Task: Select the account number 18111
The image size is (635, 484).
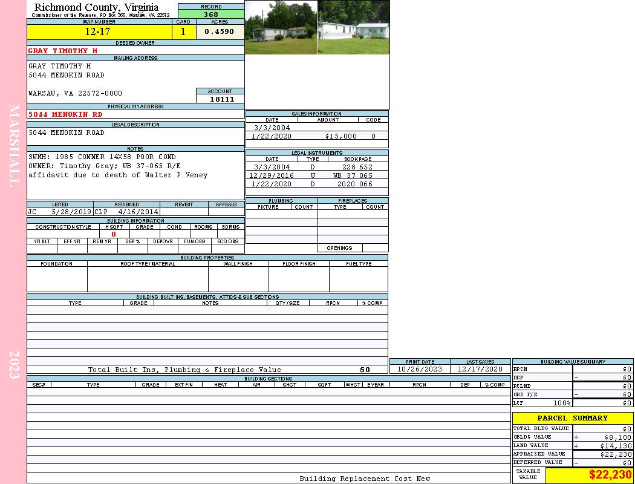Action: pyautogui.click(x=220, y=99)
